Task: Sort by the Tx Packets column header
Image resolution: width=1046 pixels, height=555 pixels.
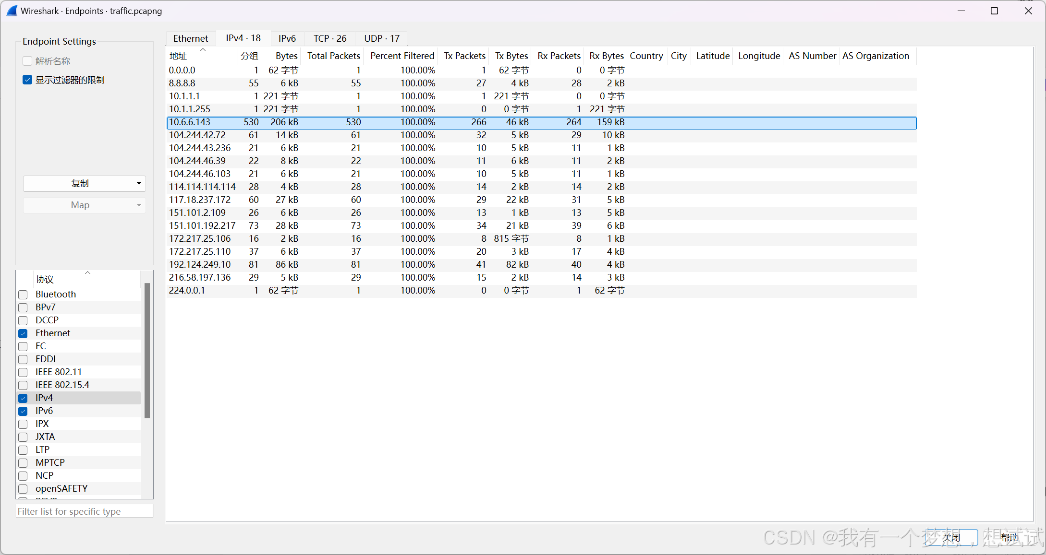Action: (464, 56)
